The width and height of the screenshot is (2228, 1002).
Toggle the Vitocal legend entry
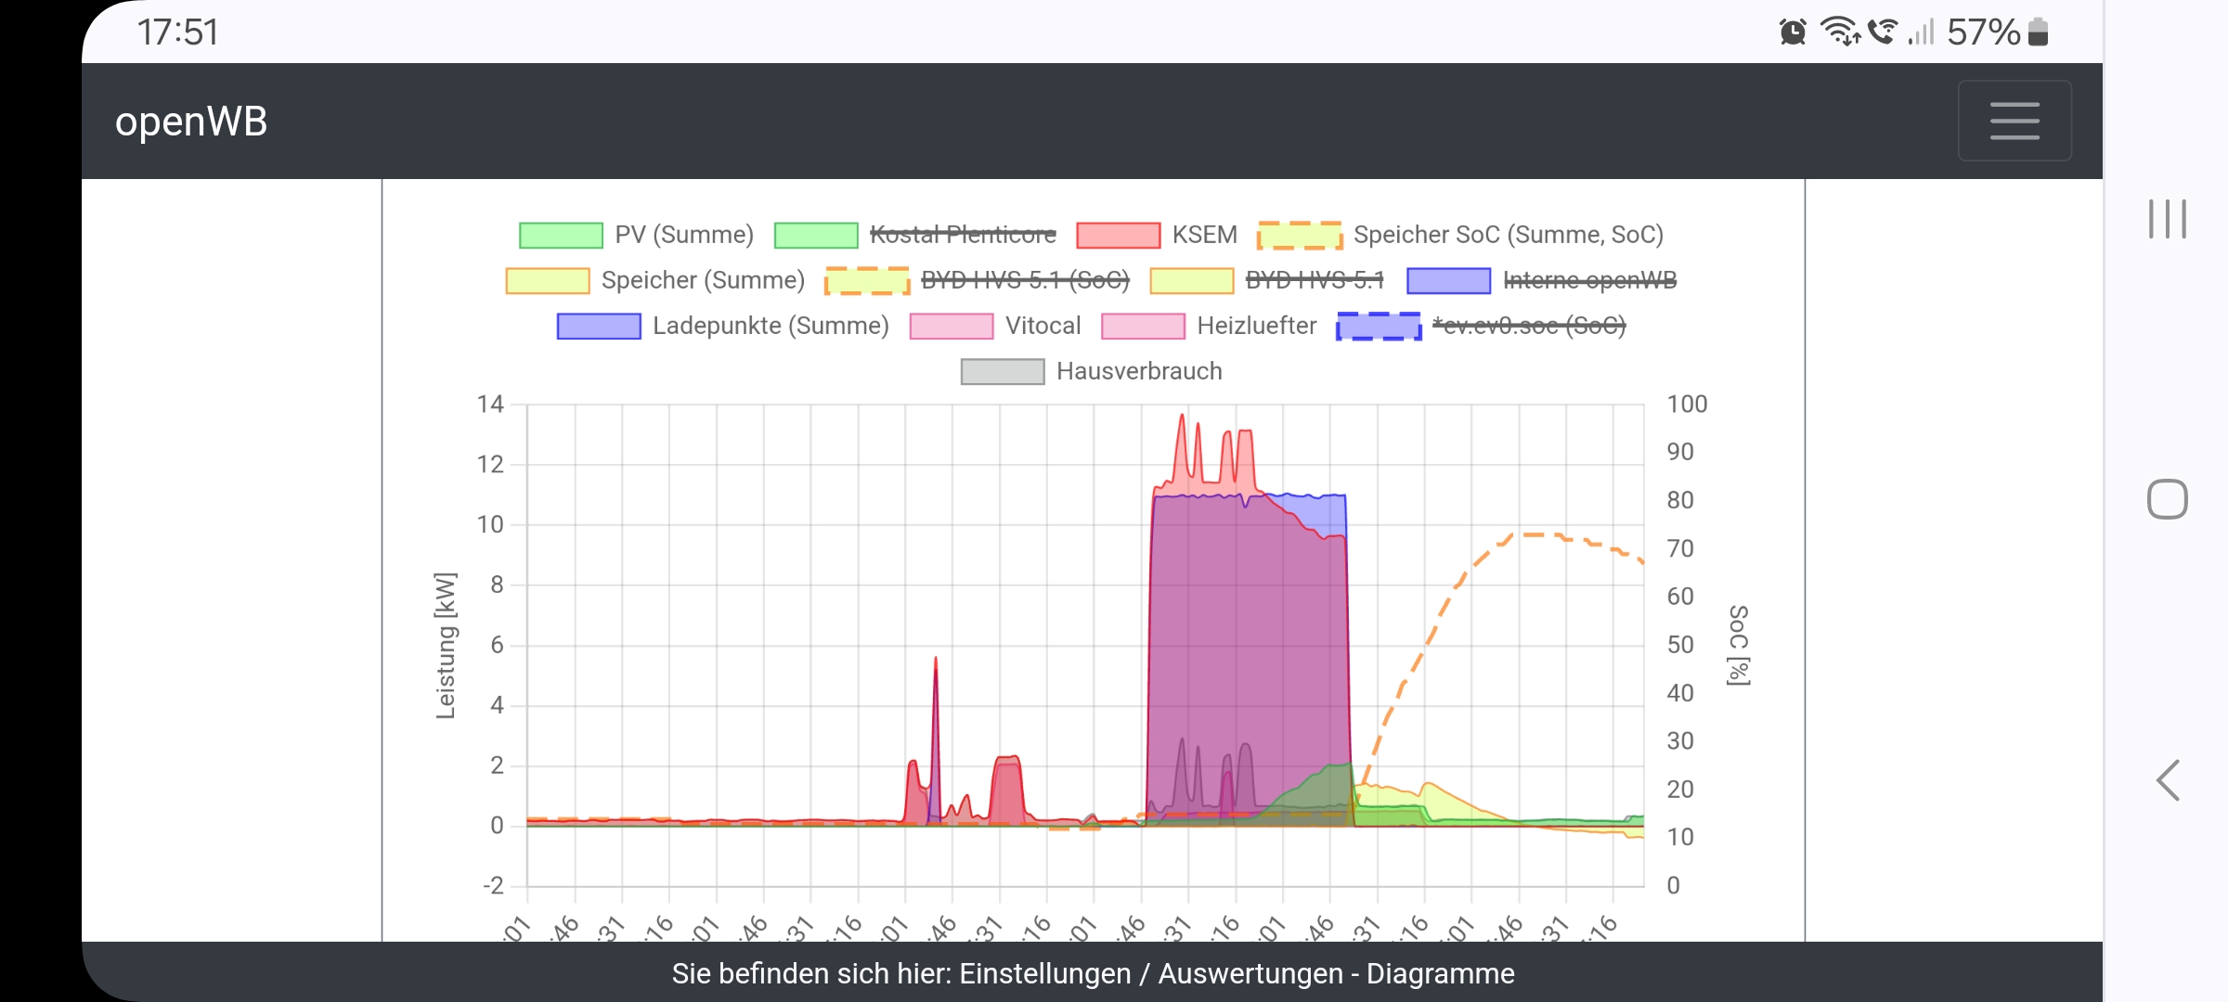pyautogui.click(x=1042, y=326)
